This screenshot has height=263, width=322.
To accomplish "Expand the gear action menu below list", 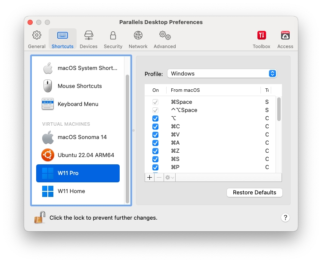I will (170, 178).
